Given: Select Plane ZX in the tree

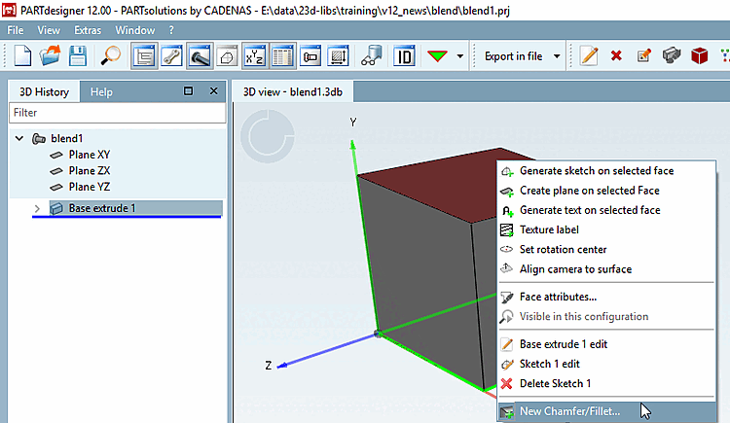Looking at the screenshot, I should click(90, 171).
